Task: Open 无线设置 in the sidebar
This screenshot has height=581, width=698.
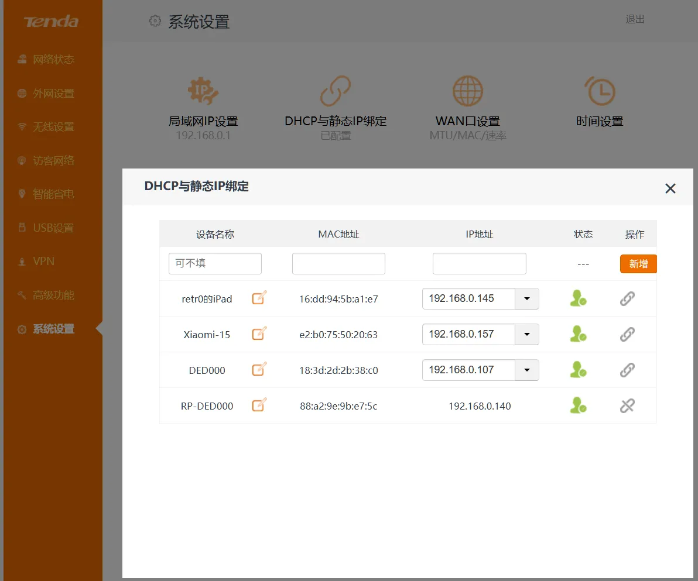Action: coord(53,127)
